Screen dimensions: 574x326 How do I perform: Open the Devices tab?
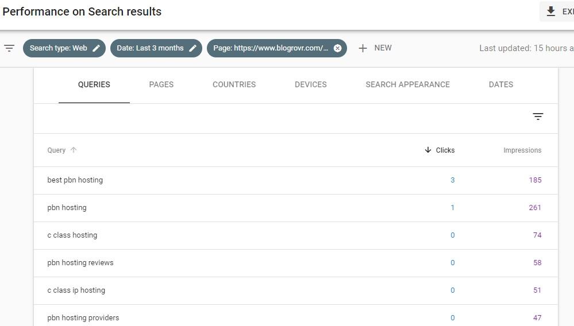tap(310, 84)
